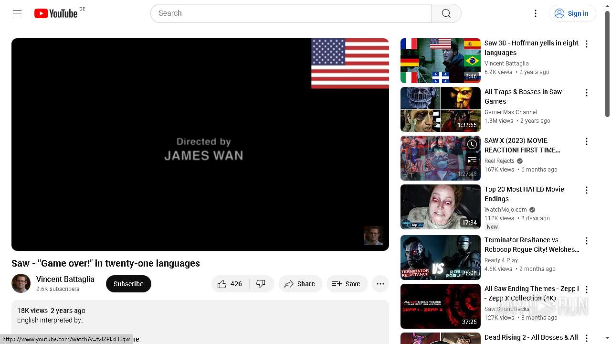Expand the video description box
This screenshot has width=611, height=344.
point(200,322)
